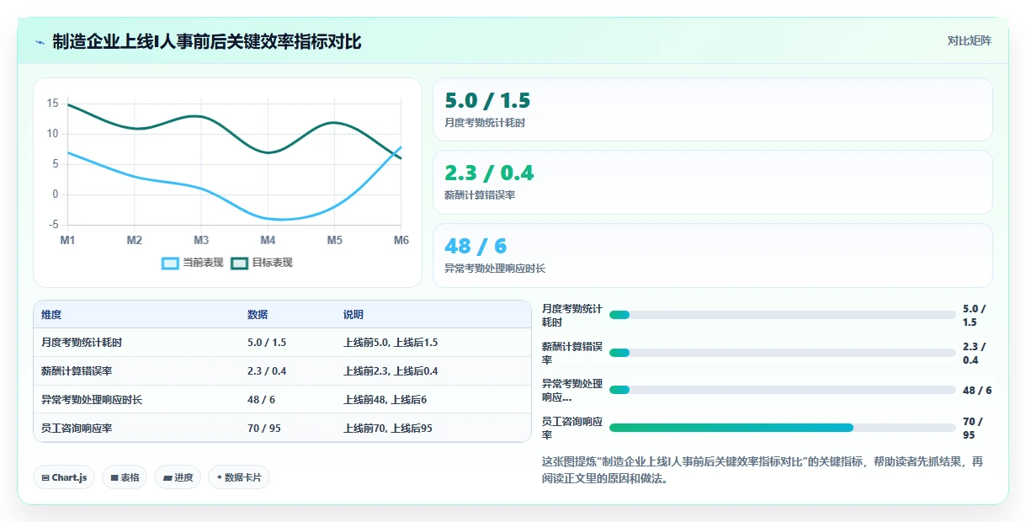Click the 维度 column header

(51, 315)
